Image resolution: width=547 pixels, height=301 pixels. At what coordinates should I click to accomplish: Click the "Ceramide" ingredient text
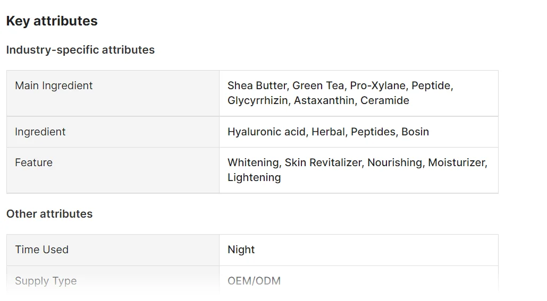(x=385, y=100)
